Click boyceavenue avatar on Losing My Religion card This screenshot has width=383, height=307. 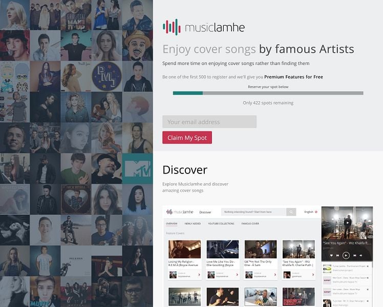[173, 275]
